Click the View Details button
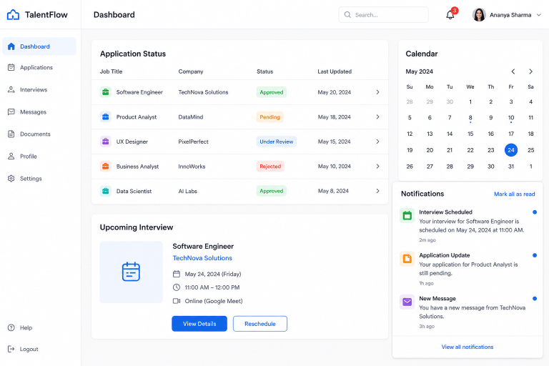Viewport: 549px width, 366px height. point(199,324)
